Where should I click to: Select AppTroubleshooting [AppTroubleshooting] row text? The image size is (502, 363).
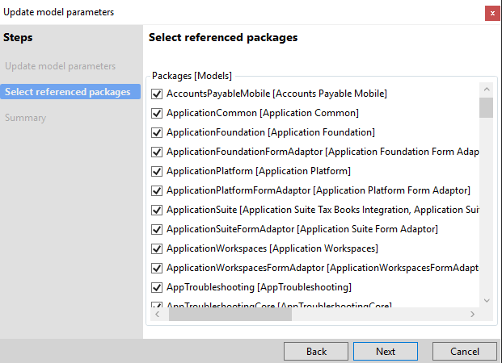(x=259, y=287)
